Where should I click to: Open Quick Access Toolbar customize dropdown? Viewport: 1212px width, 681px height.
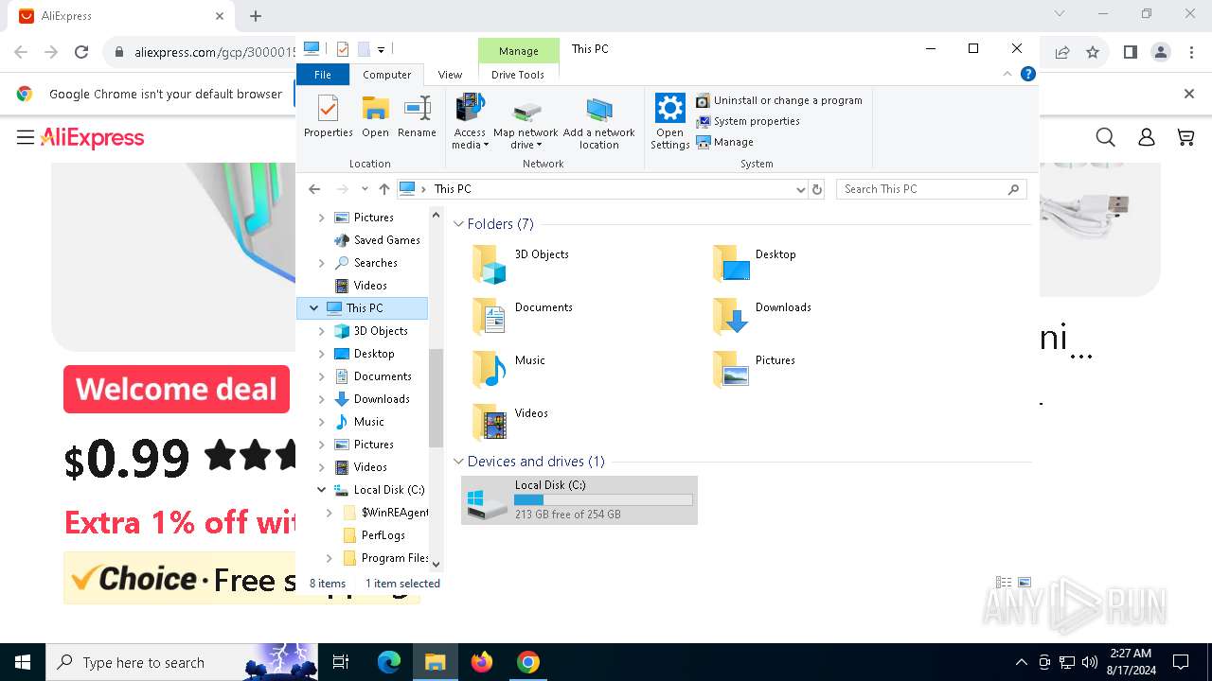point(381,49)
